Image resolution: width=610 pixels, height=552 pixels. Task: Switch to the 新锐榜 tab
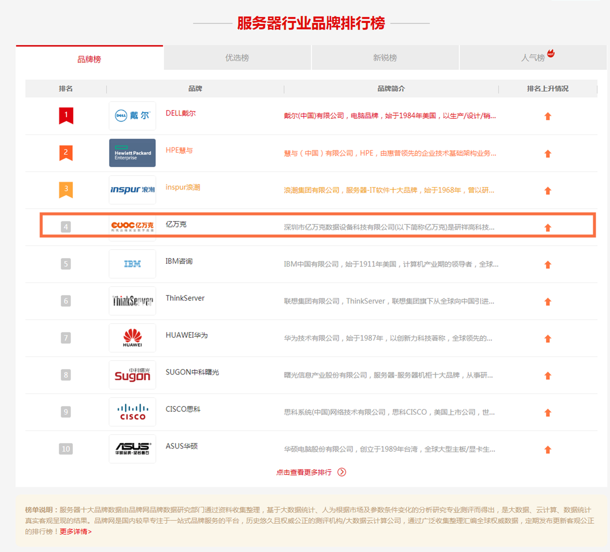pyautogui.click(x=385, y=58)
